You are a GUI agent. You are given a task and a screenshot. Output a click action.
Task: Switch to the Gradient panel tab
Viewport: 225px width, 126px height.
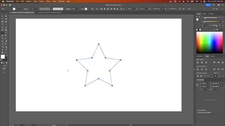(211, 14)
